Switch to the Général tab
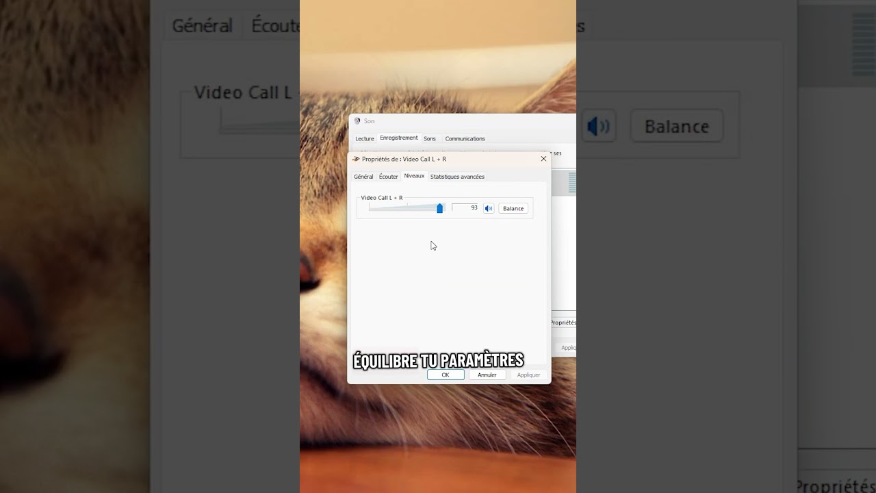The image size is (876, 493). 363,177
